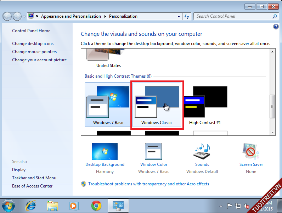
Task: Open the recent pages dropdown arrow
Action: tap(24, 16)
